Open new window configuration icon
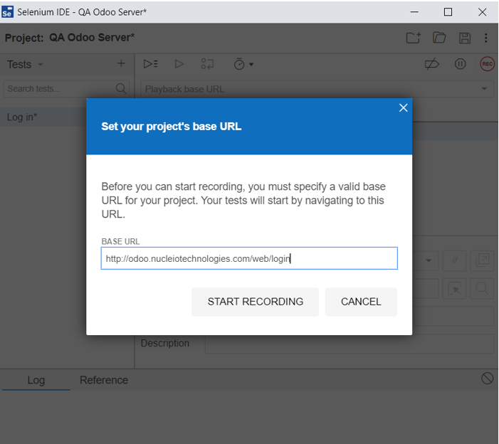The image size is (499, 444). pos(482,261)
